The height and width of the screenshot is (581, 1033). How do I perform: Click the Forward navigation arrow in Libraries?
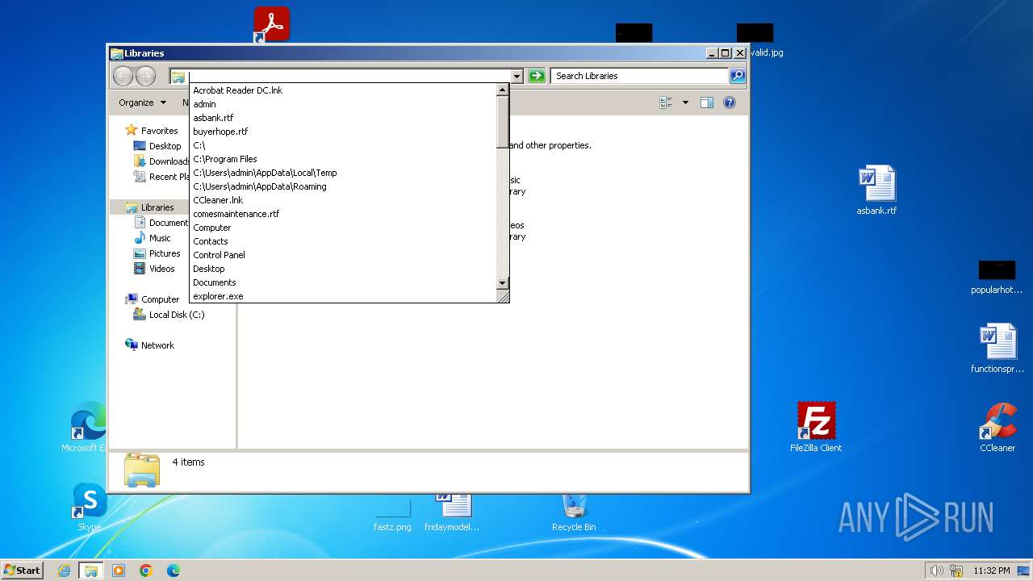tap(145, 76)
